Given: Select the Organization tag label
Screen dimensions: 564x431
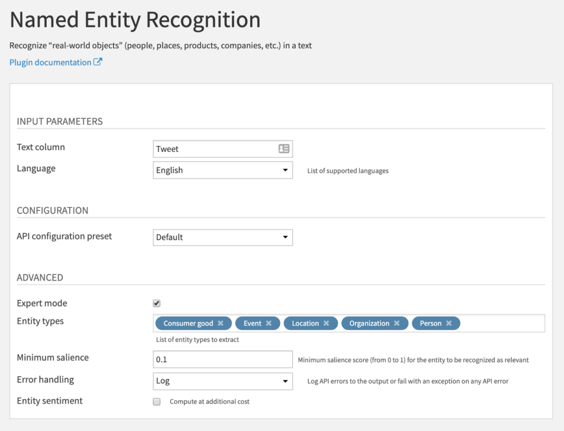Looking at the screenshot, I should click(x=370, y=323).
